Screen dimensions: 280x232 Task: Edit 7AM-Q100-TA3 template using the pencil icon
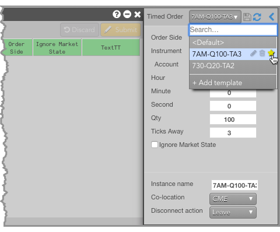[253, 53]
